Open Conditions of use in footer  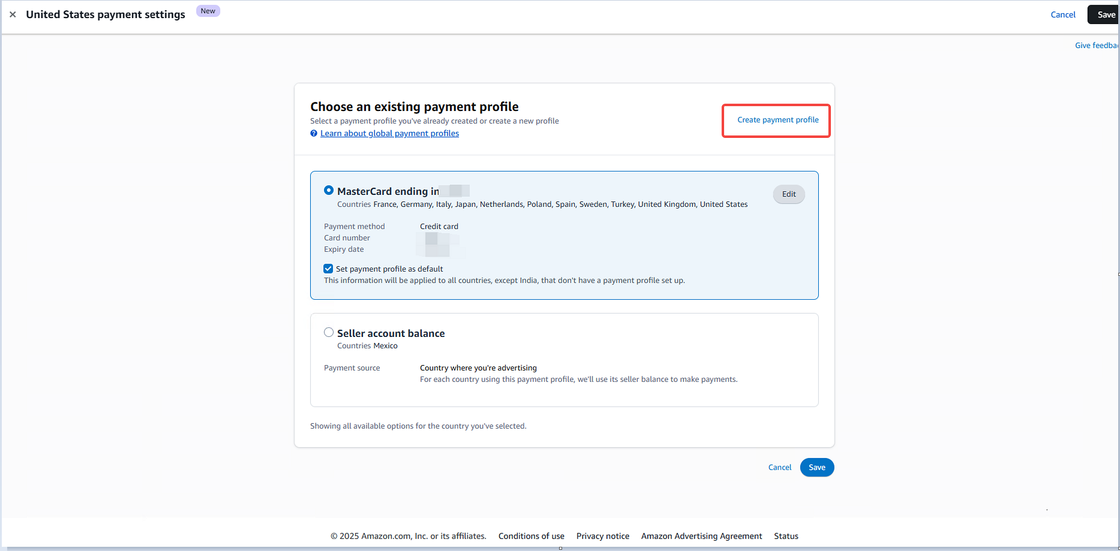click(x=531, y=536)
